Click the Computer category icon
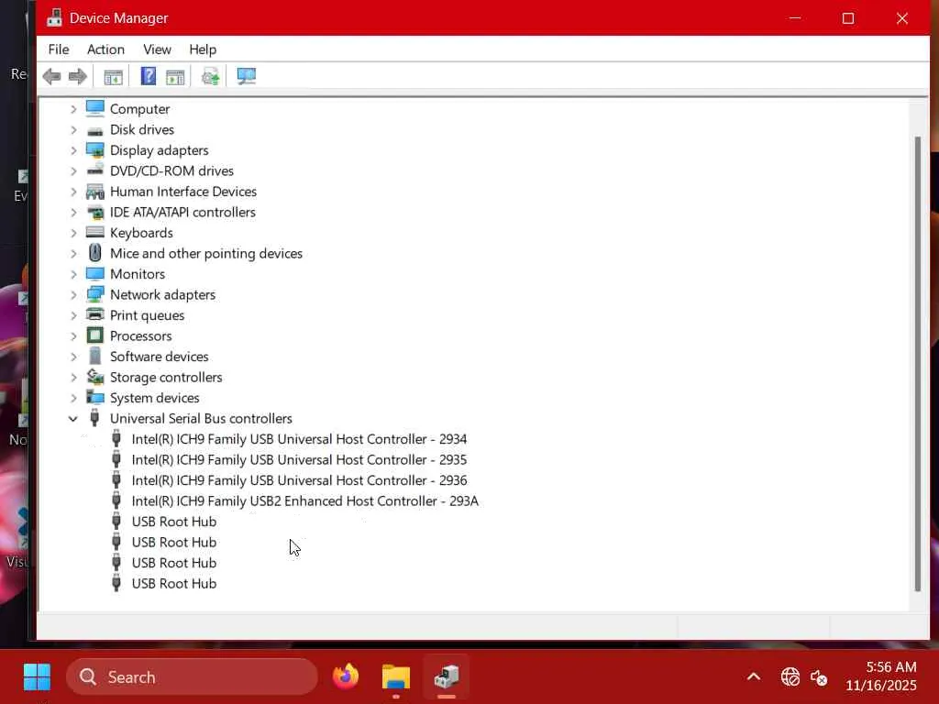939x704 pixels. coord(94,108)
